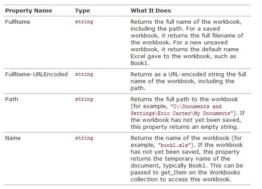Select the FullName property cell
Screen dimensions: 262x189
(x=18, y=22)
